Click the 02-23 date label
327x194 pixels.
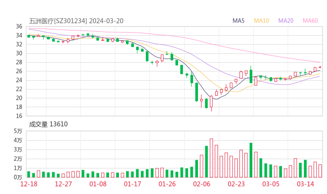click(x=236, y=184)
